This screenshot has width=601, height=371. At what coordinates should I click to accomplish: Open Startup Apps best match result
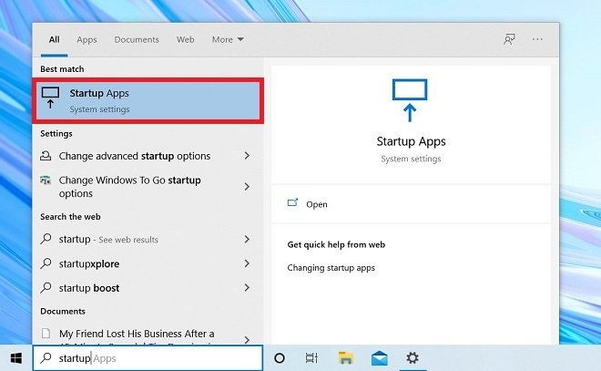(x=148, y=100)
